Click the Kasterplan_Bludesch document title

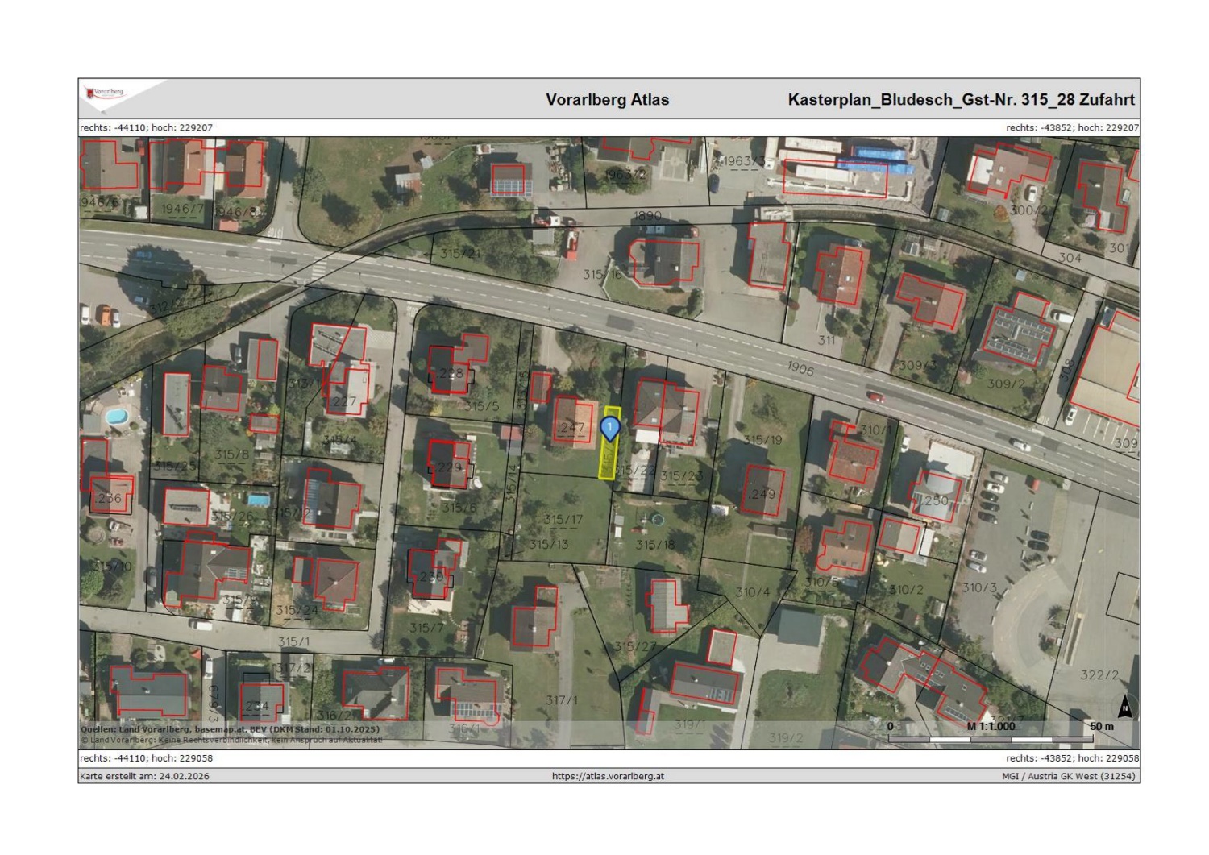point(961,100)
